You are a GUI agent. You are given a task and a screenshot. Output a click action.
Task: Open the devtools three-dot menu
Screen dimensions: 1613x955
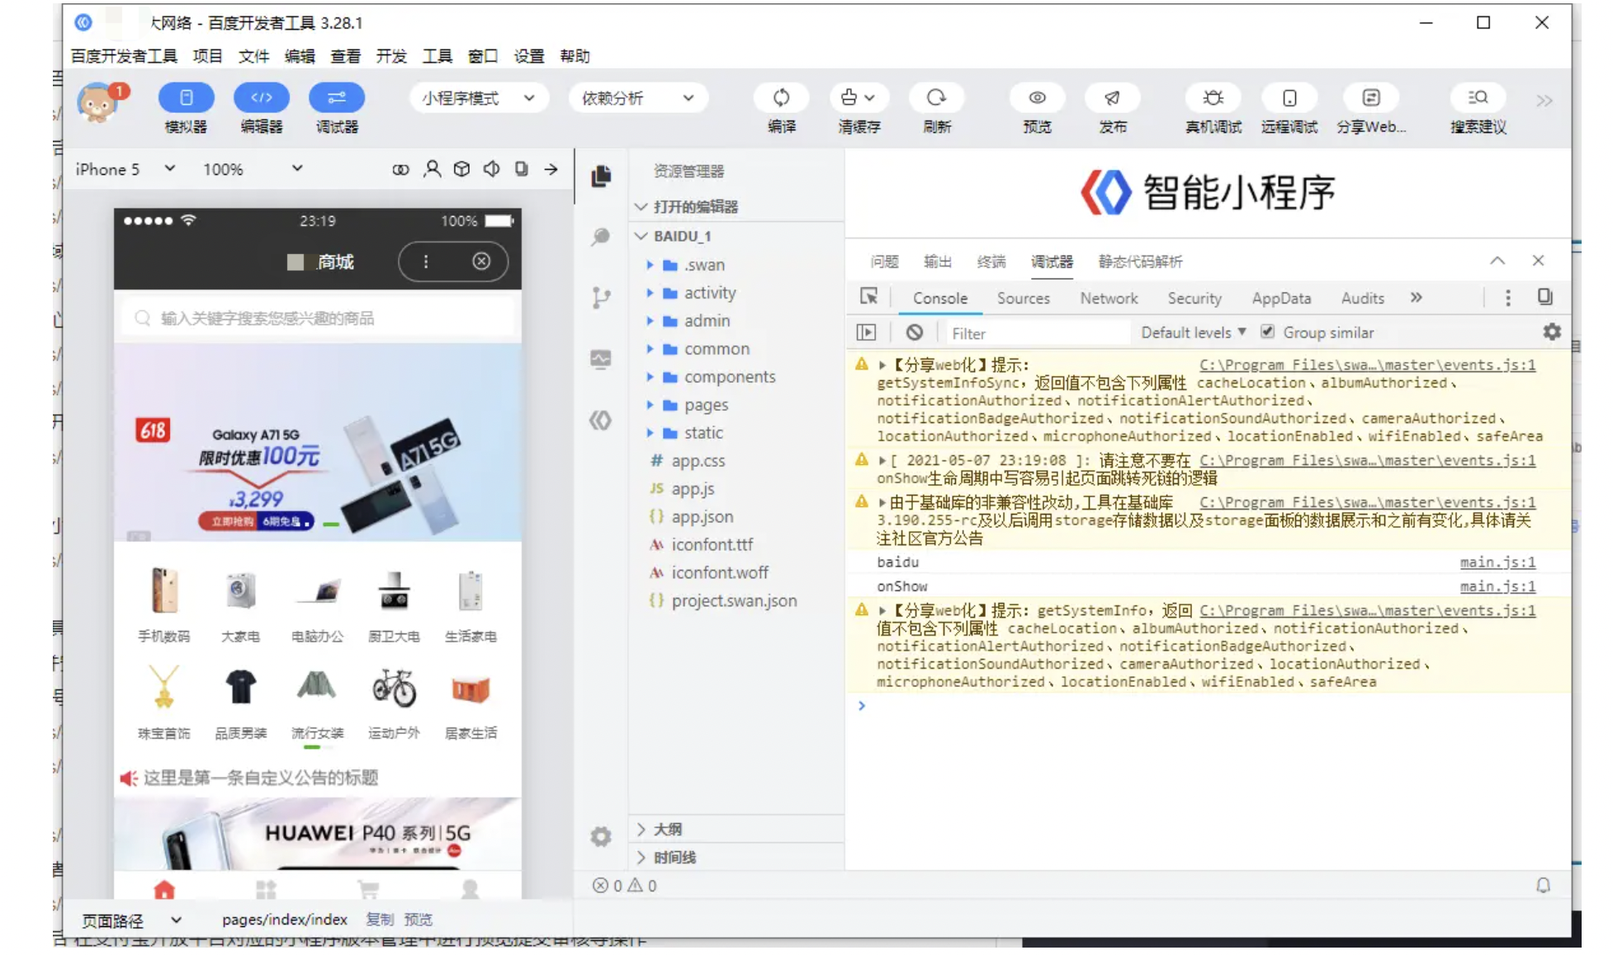(1507, 298)
